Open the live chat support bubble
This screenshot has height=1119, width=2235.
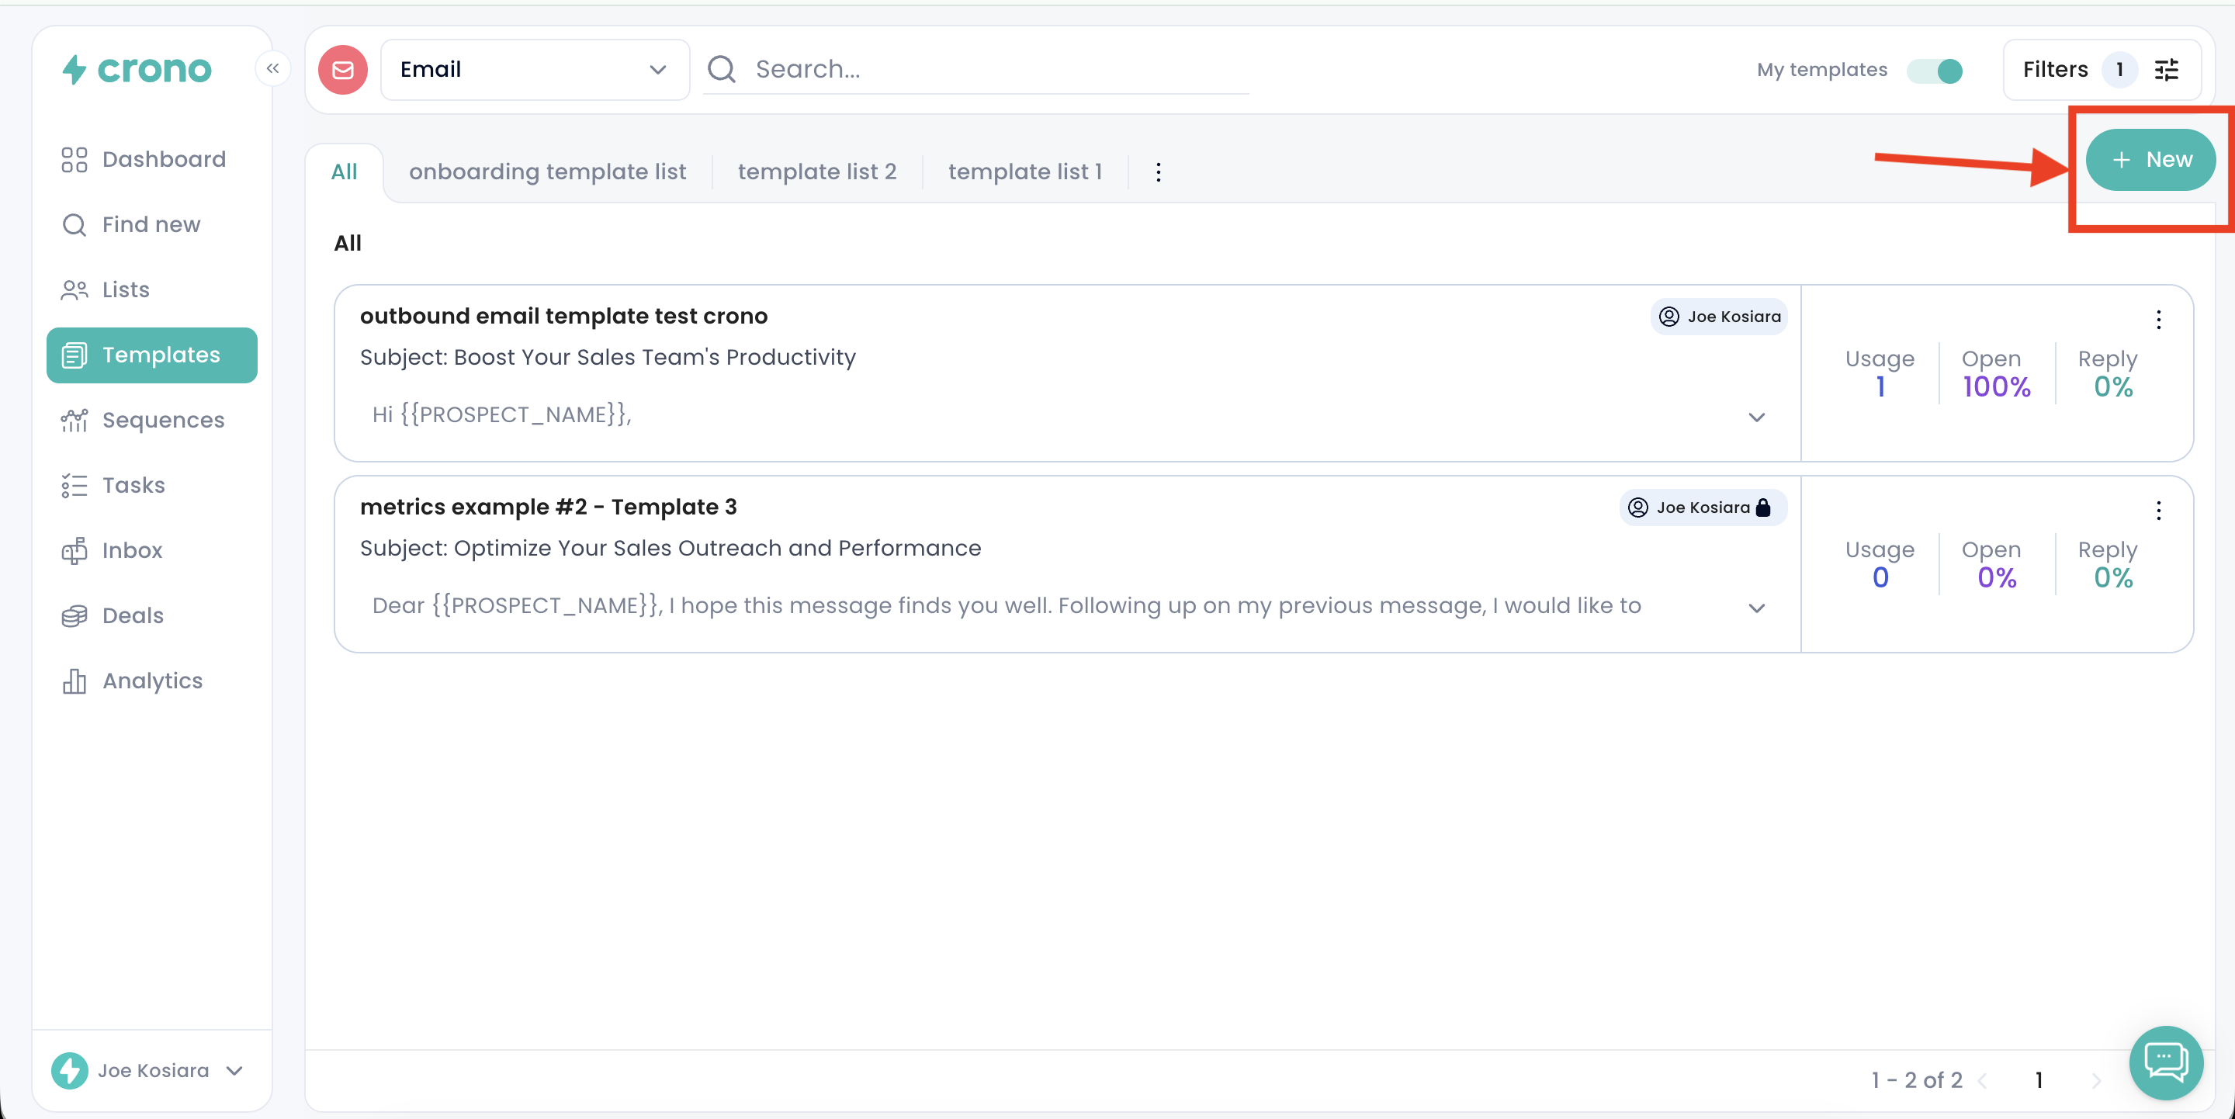pyautogui.click(x=2166, y=1062)
